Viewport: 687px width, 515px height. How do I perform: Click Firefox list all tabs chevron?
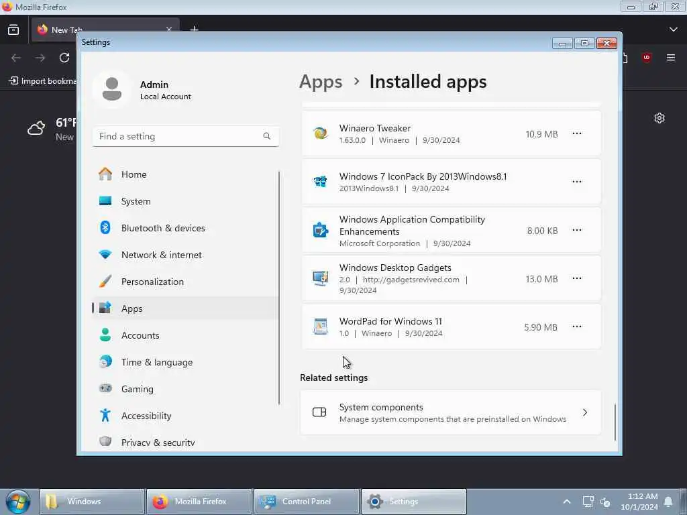pos(674,30)
